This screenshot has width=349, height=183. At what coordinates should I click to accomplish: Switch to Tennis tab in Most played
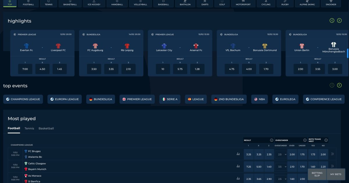tap(29, 128)
